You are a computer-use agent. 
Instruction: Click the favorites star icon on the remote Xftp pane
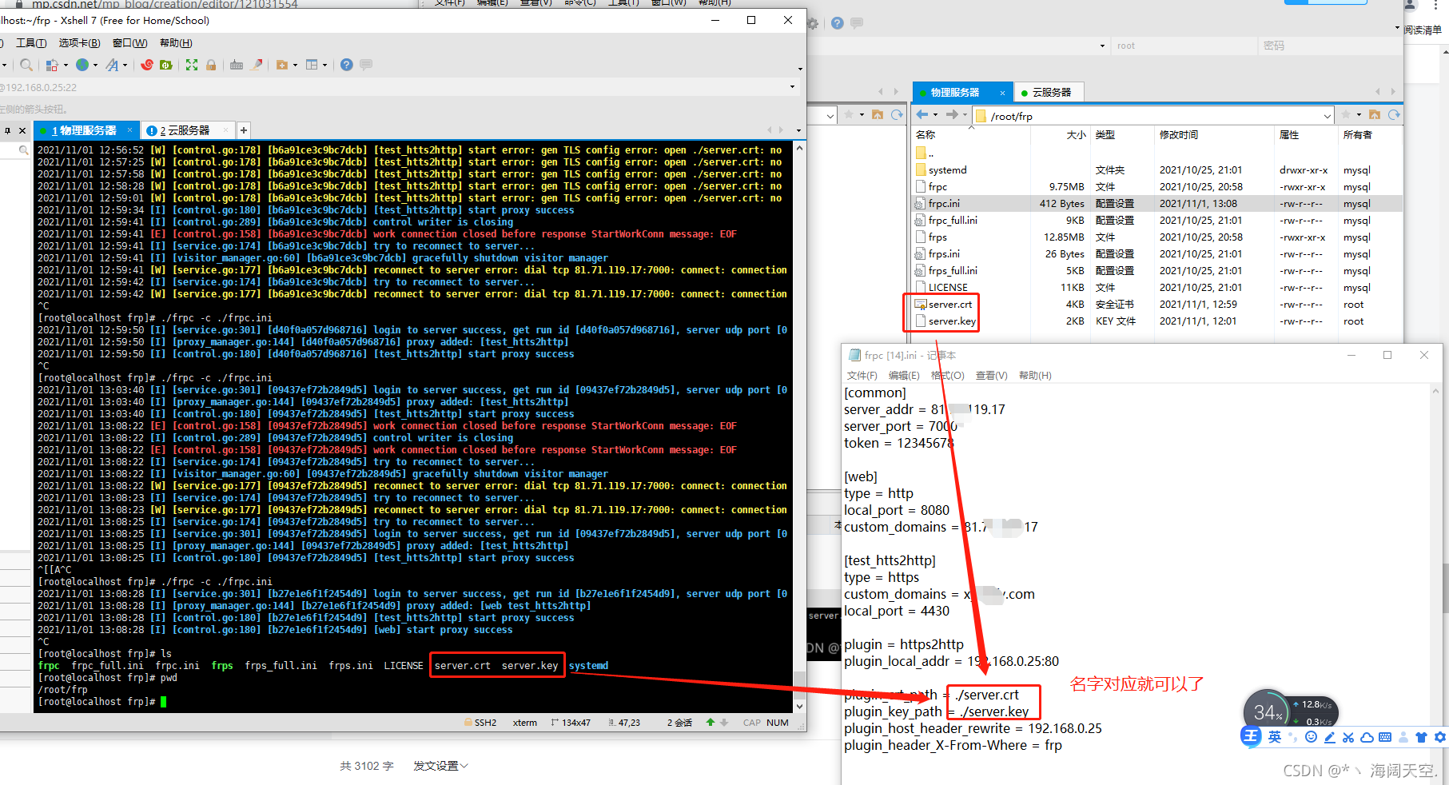1346,115
